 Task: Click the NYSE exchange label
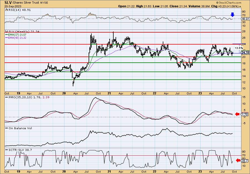click(x=44, y=3)
